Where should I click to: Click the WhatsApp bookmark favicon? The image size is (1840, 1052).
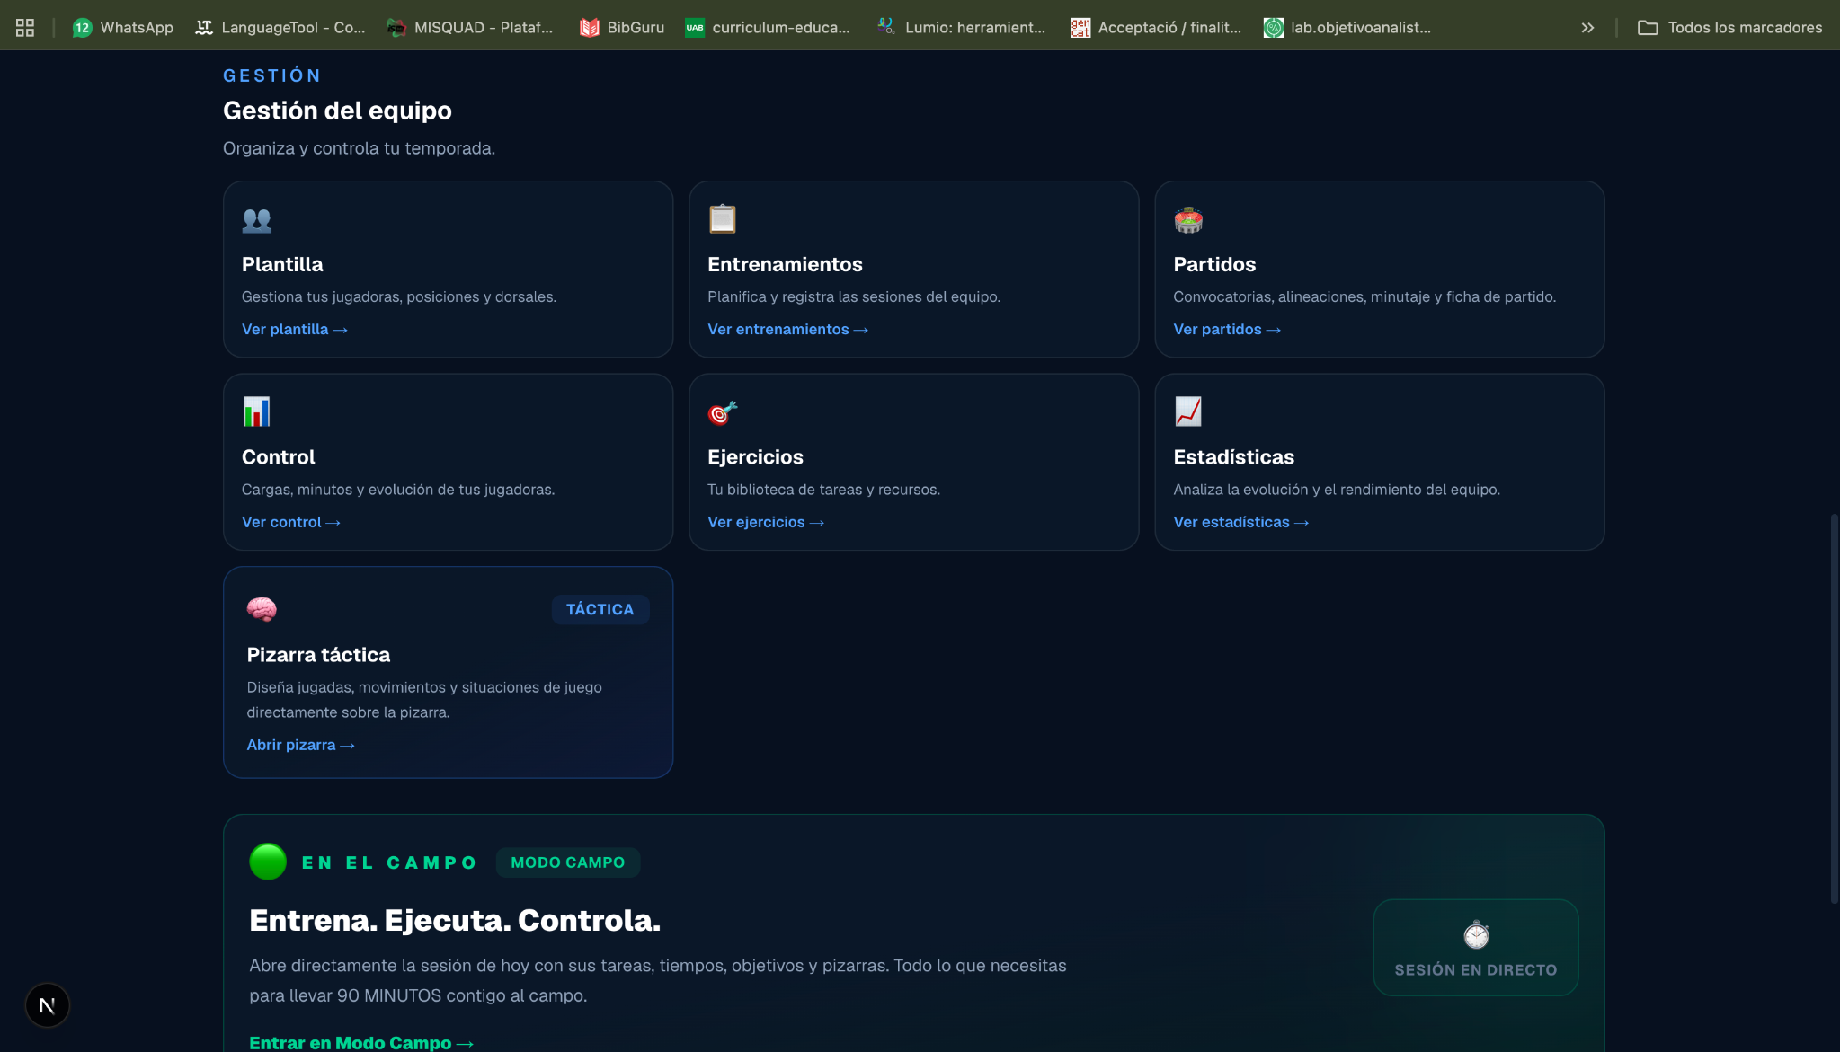(x=82, y=27)
